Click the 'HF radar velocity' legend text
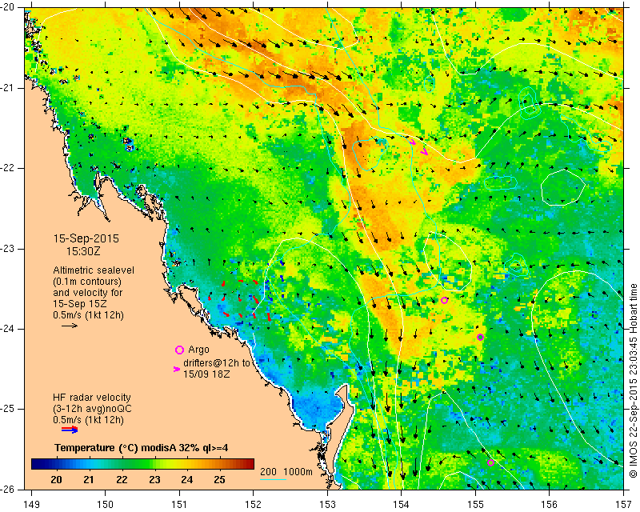 (92, 398)
